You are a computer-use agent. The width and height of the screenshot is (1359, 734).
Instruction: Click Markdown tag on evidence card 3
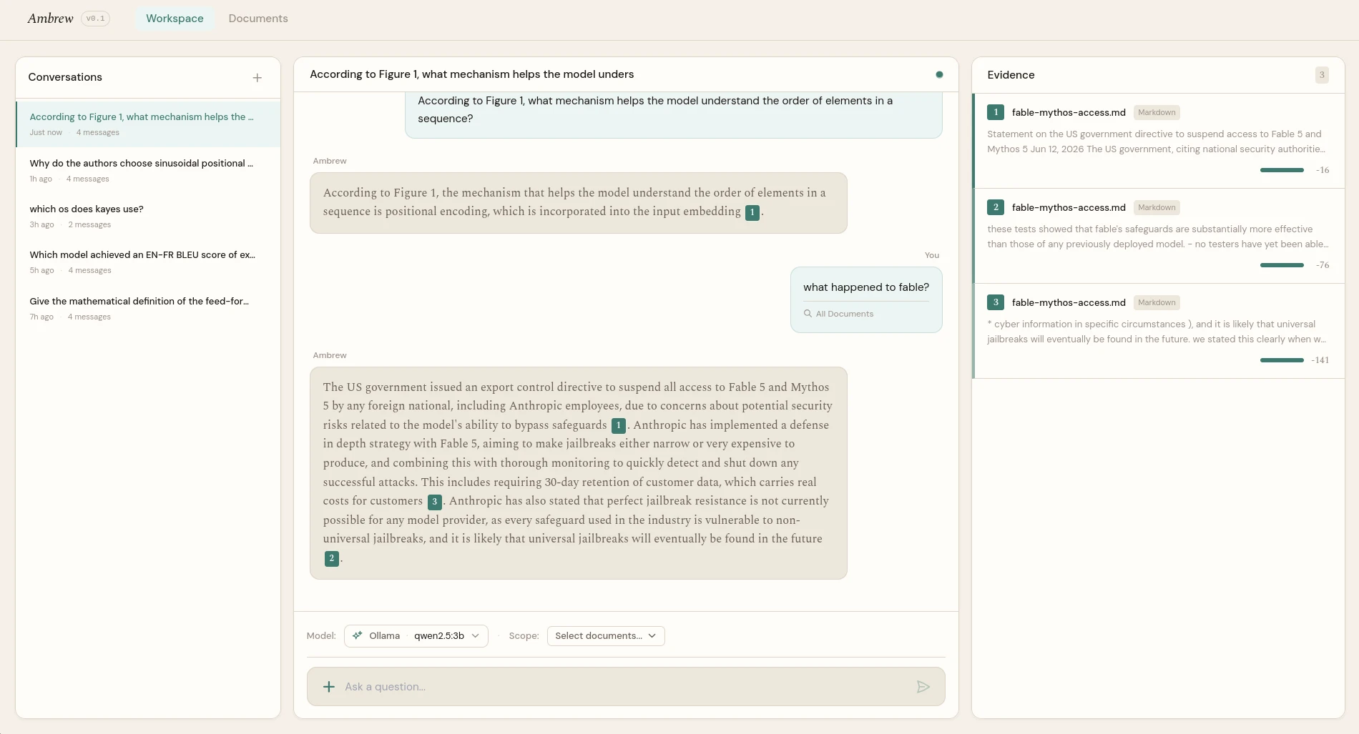1157,302
